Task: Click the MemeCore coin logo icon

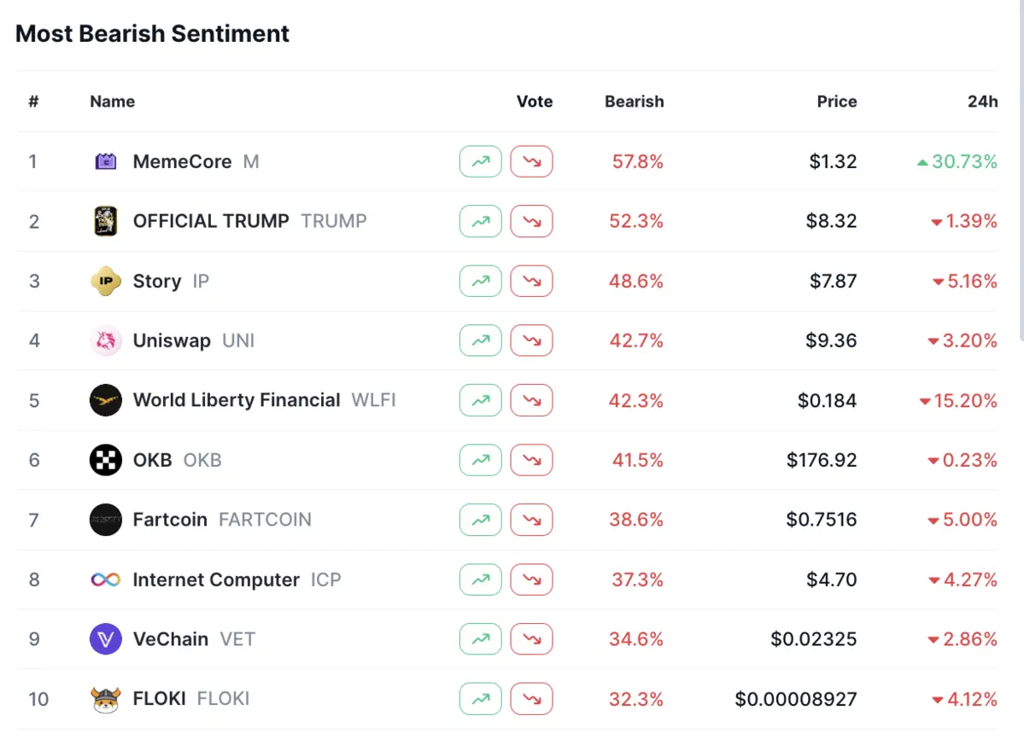Action: tap(106, 161)
